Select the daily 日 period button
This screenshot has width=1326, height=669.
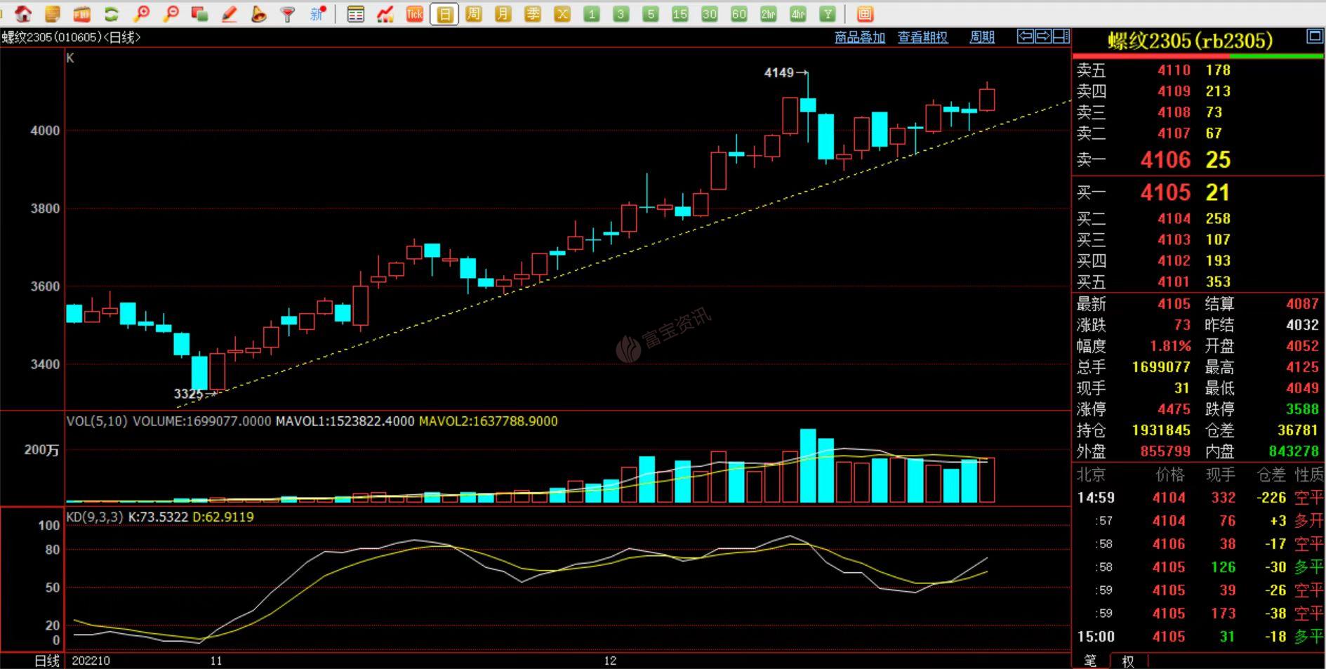[444, 13]
